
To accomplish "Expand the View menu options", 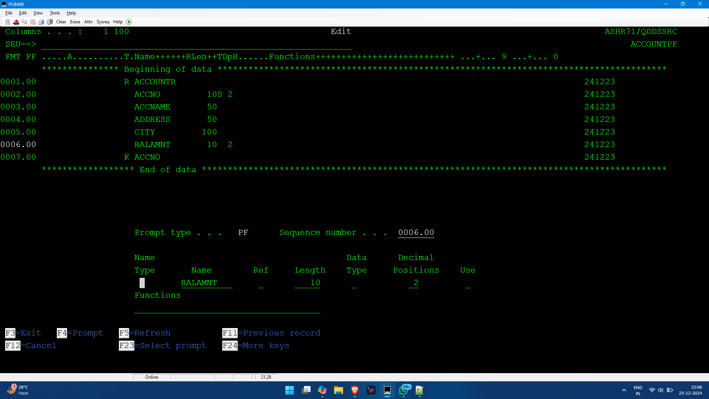I will click(38, 13).
